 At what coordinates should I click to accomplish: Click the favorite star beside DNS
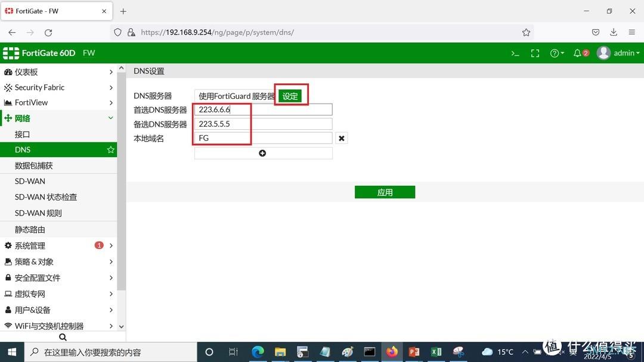[110, 150]
